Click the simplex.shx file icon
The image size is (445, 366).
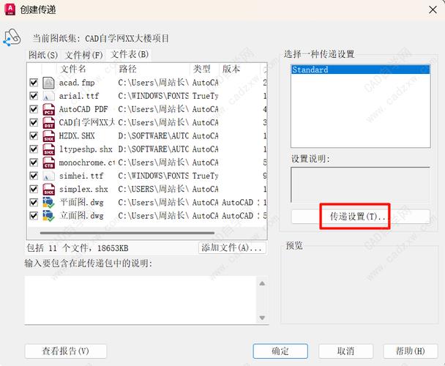pos(48,190)
